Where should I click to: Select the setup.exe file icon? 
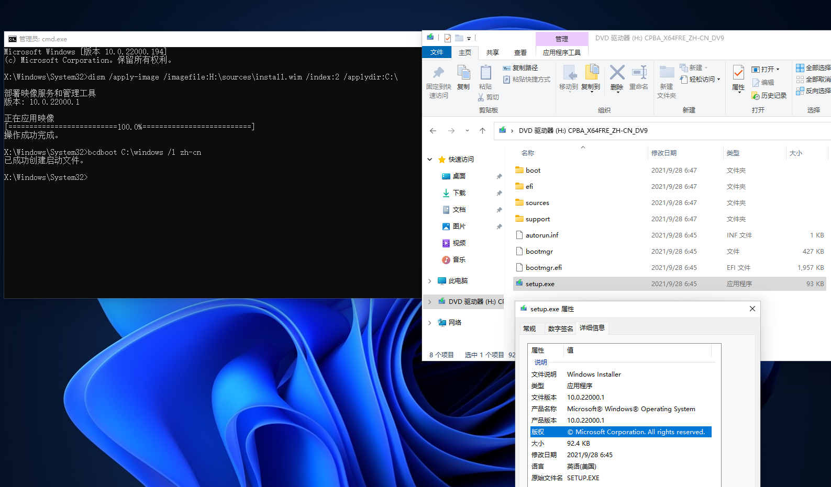(519, 284)
